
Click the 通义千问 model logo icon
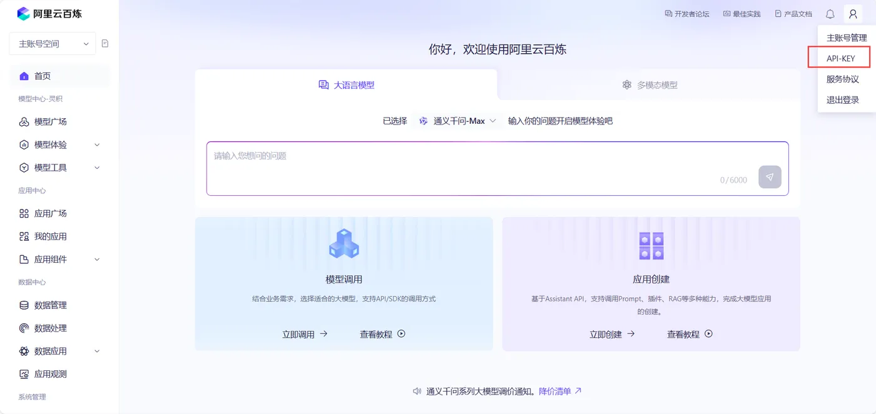[x=424, y=121]
